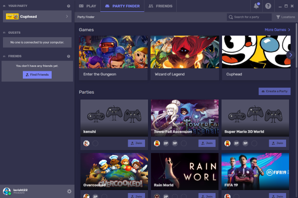Click Friends section info icon
The image size is (298, 198).
click(x=69, y=56)
